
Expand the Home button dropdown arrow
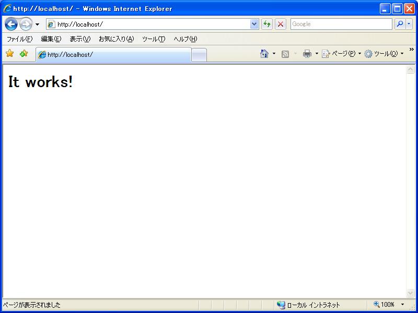(x=274, y=54)
